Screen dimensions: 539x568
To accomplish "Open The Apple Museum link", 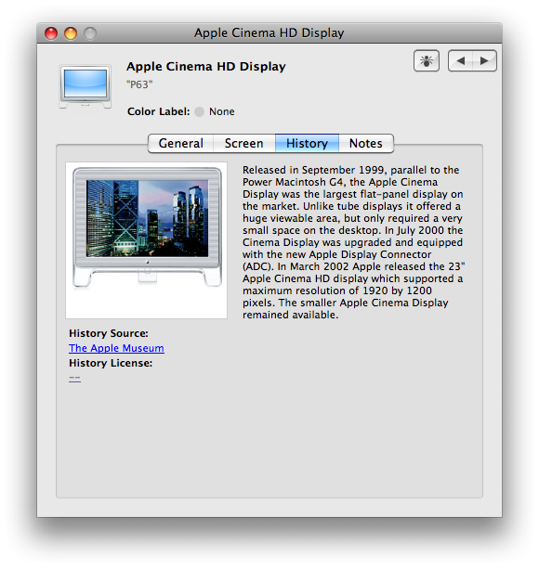I will (116, 348).
